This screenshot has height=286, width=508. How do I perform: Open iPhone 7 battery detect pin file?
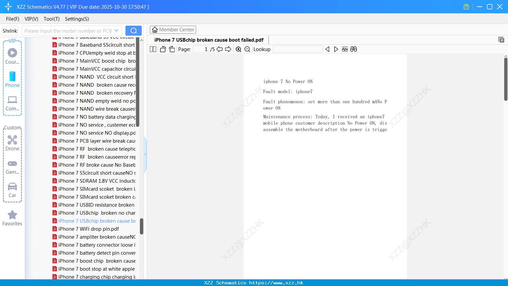point(94,253)
